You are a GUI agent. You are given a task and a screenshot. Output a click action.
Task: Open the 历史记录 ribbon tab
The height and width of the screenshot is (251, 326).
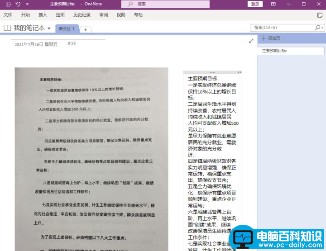(x=82, y=15)
